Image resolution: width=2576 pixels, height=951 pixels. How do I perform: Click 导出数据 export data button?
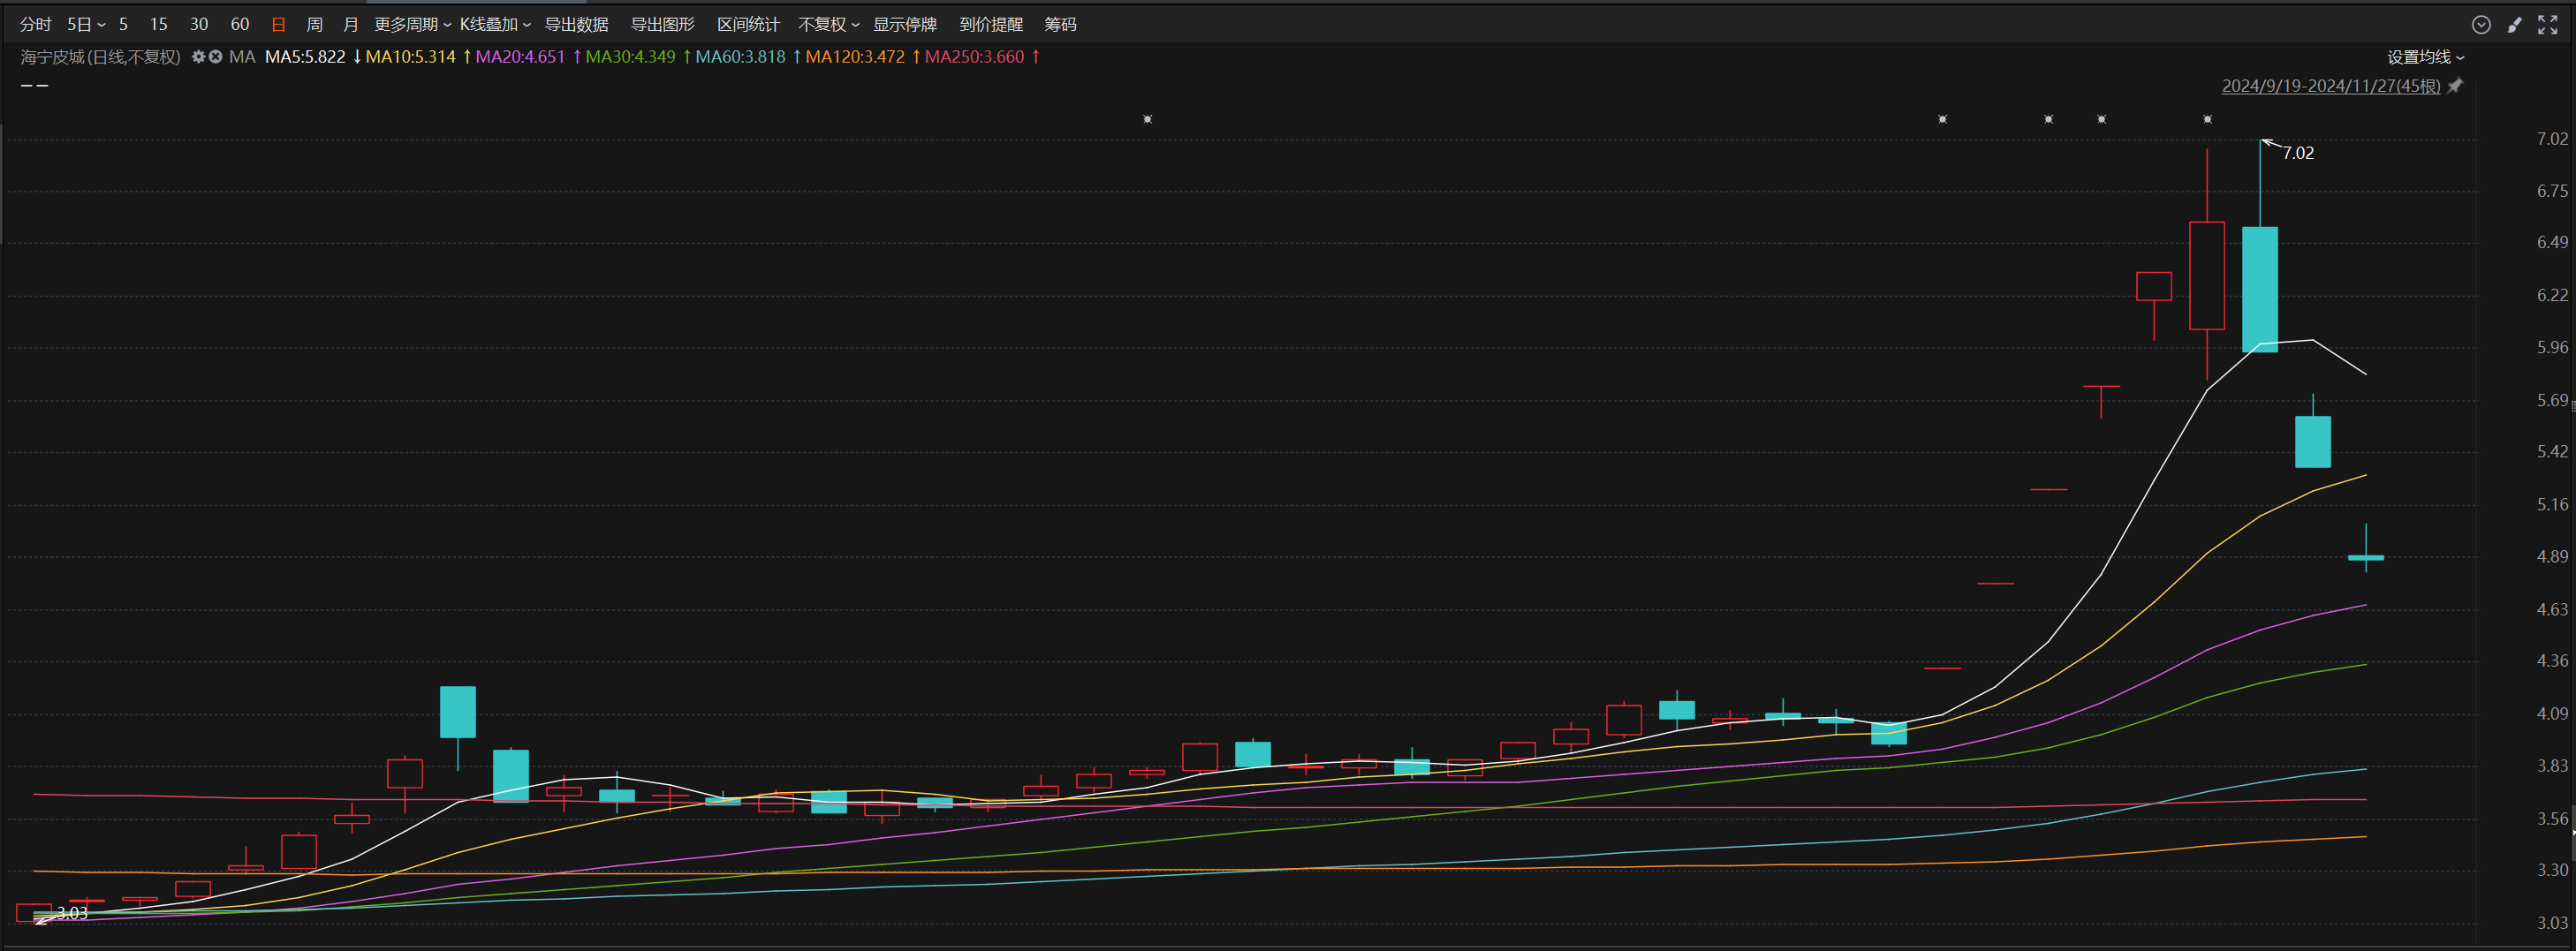point(576,24)
